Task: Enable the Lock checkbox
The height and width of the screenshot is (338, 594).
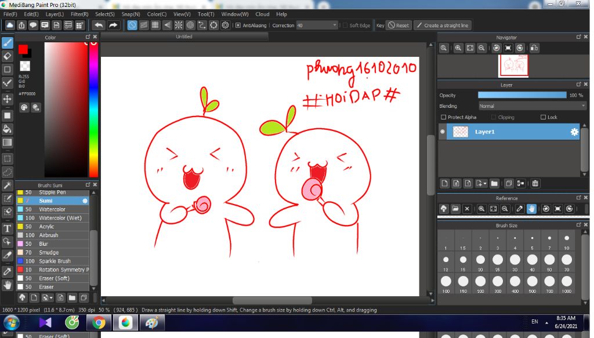Action: (543, 117)
